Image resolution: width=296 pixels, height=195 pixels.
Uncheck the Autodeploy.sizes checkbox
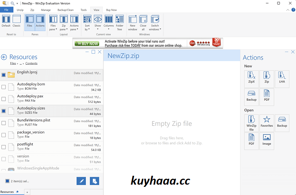[x=4, y=111]
